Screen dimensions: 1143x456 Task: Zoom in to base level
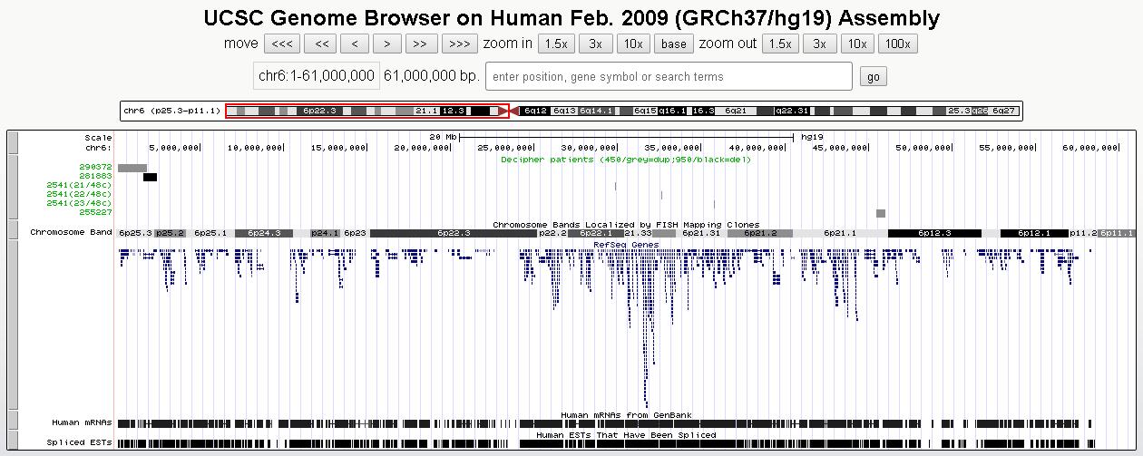pos(673,44)
